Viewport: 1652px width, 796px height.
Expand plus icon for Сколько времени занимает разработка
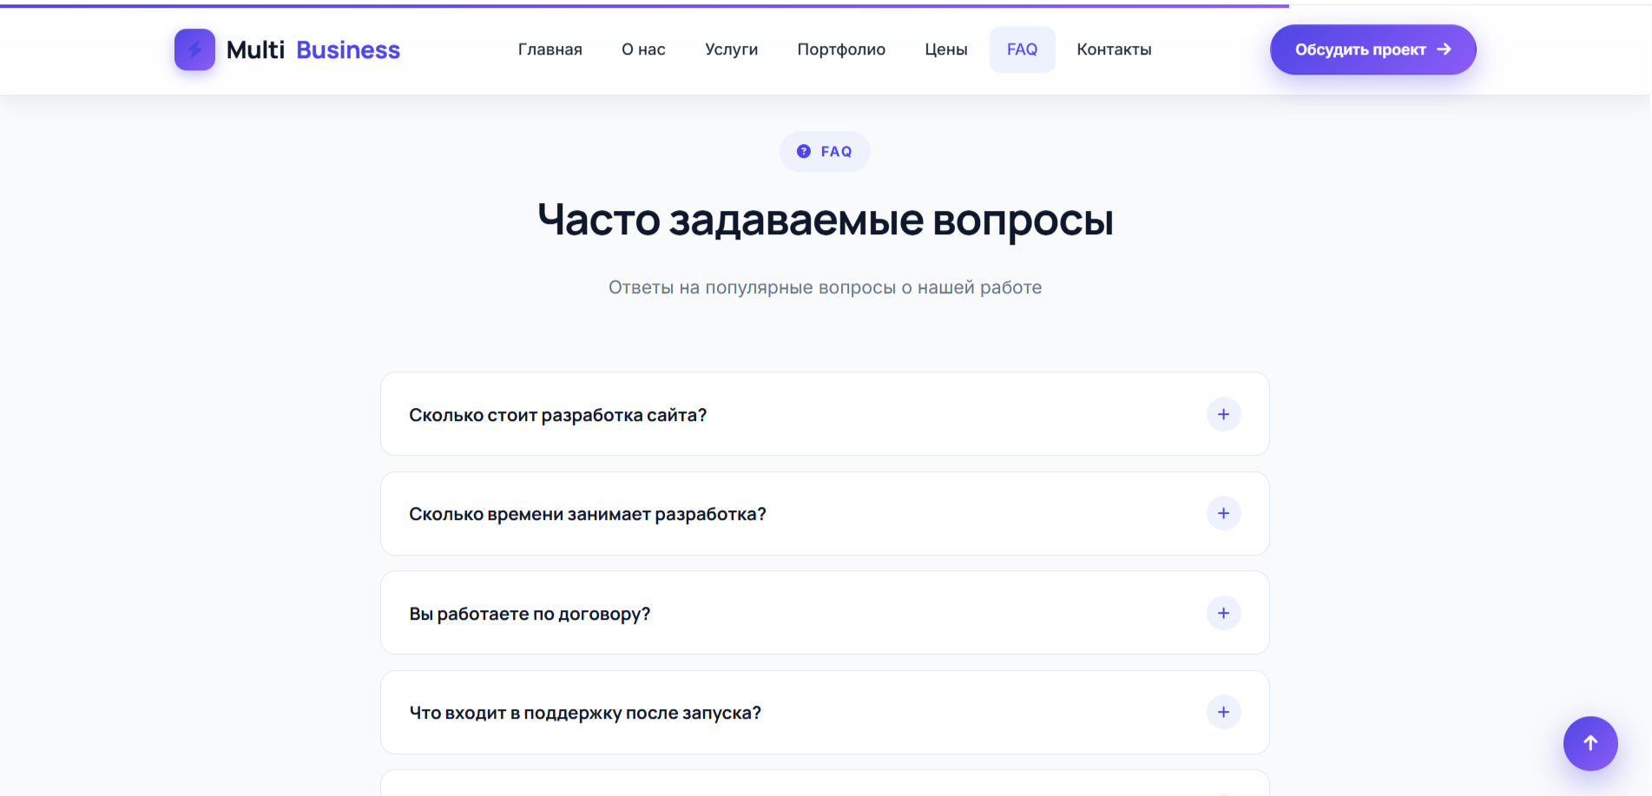tap(1224, 513)
